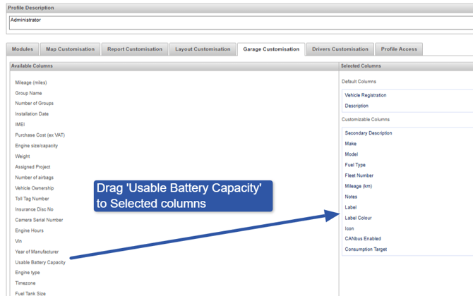
Task: Select 'Camera Serial Number' in the available list
Action: [39, 220]
